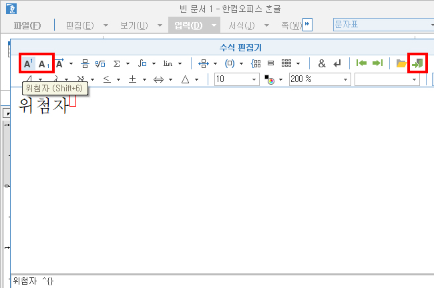Expand hidden menus with double chevron button

click(x=307, y=25)
